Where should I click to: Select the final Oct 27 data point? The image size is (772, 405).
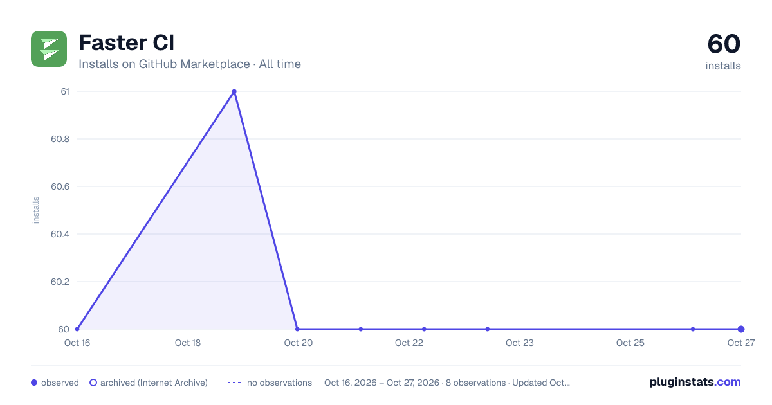click(x=741, y=329)
